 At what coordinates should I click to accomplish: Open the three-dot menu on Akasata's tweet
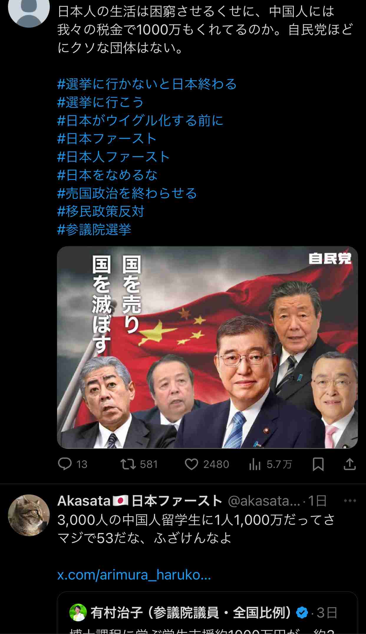pyautogui.click(x=350, y=501)
